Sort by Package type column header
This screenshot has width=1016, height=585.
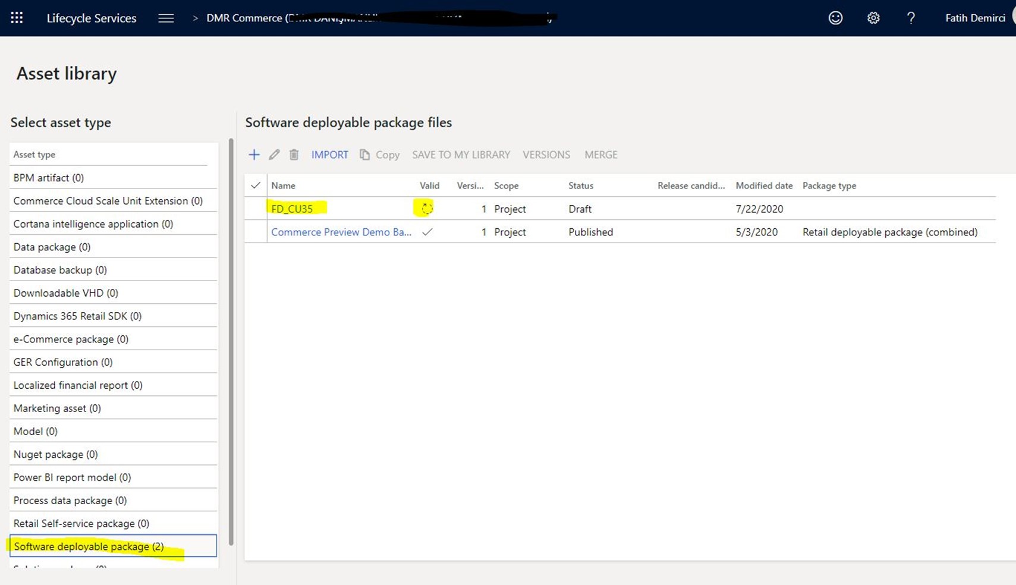[829, 185]
